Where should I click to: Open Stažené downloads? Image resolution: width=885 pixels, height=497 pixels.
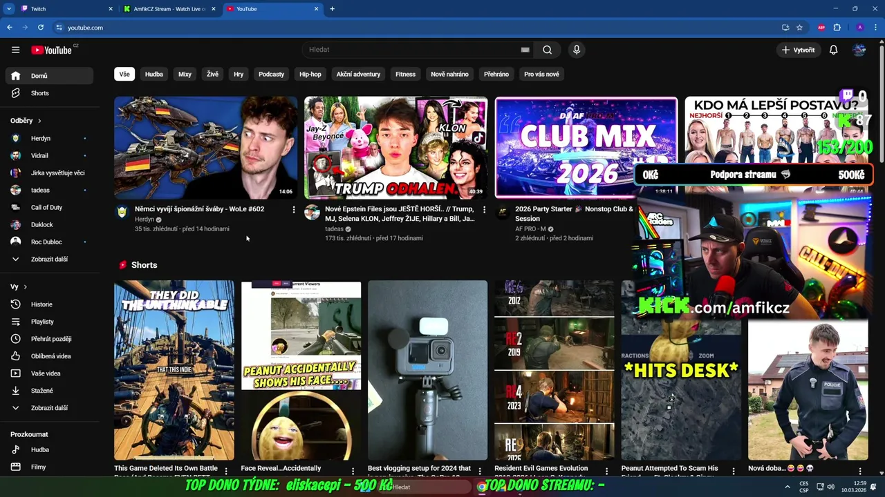[x=49, y=391]
